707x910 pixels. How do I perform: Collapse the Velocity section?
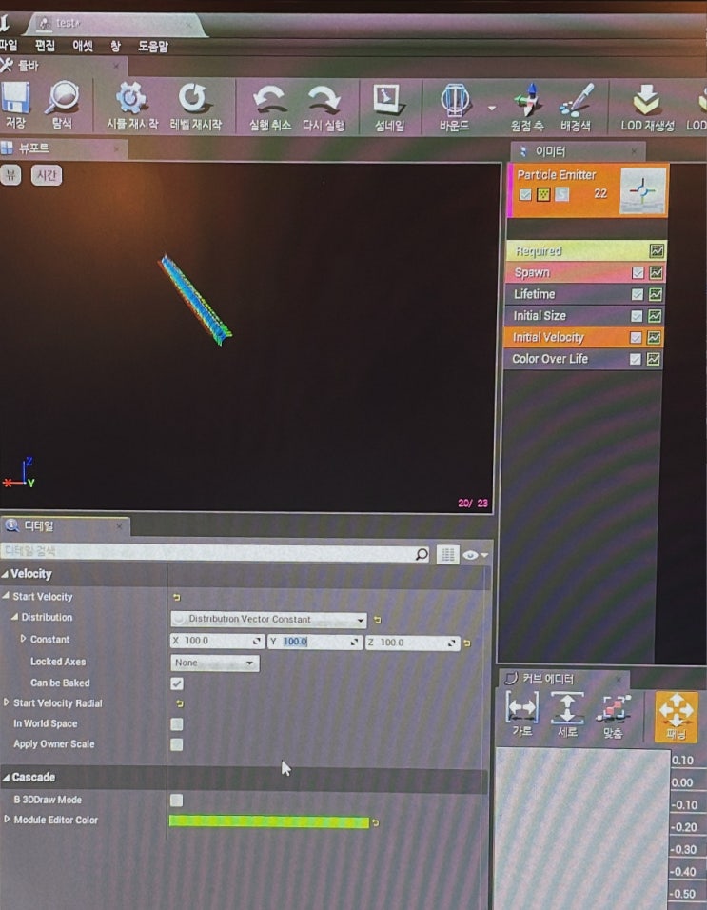pos(5,574)
